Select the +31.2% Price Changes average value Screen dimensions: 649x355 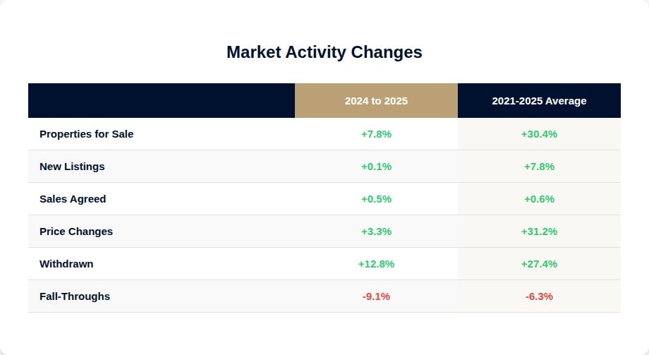coord(539,231)
